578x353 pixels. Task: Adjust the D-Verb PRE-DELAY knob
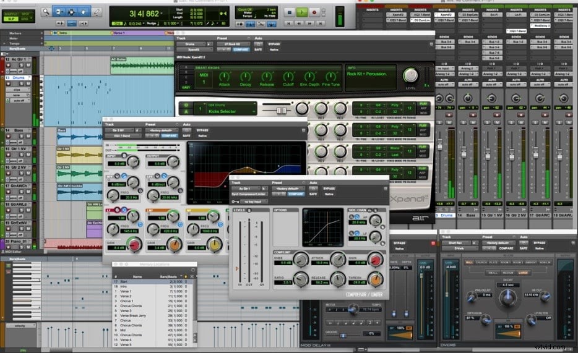click(x=472, y=297)
